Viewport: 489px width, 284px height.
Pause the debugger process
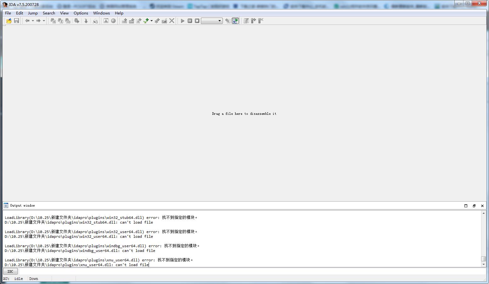pyautogui.click(x=190, y=21)
